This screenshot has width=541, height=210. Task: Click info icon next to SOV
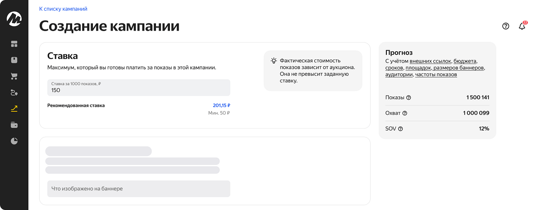[400, 129]
